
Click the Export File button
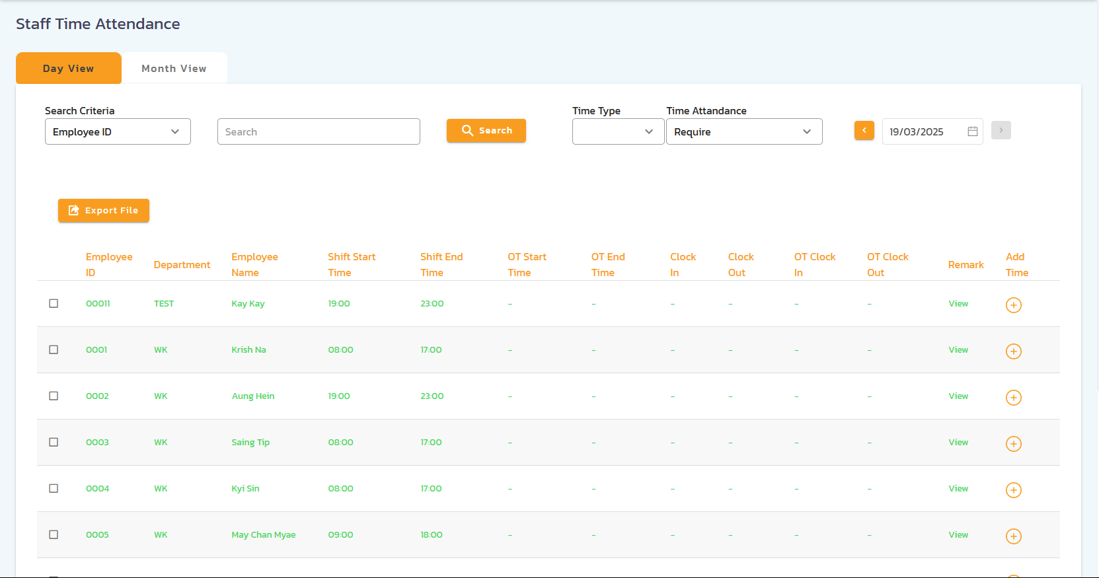(x=104, y=211)
